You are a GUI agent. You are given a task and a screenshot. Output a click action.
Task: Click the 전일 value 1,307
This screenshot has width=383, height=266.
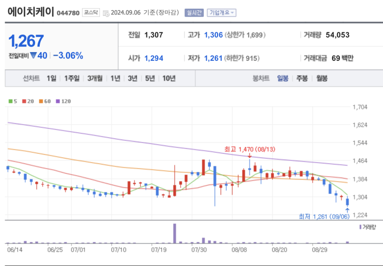point(154,35)
